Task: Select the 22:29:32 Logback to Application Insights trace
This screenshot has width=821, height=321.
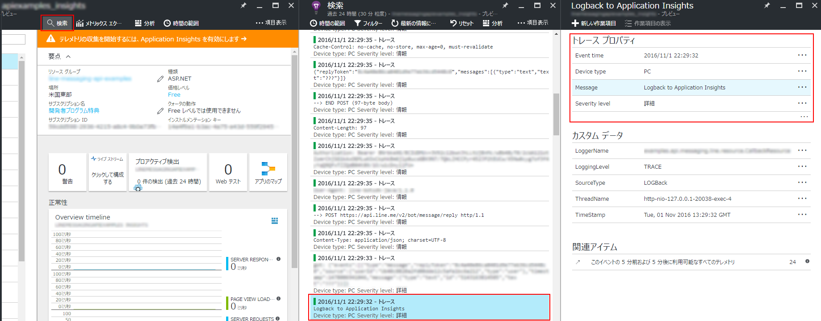Action: [x=429, y=308]
